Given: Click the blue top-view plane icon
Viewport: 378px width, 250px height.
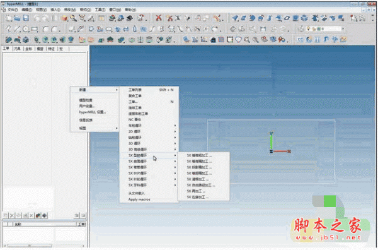Looking at the screenshot, I should 243,18.
